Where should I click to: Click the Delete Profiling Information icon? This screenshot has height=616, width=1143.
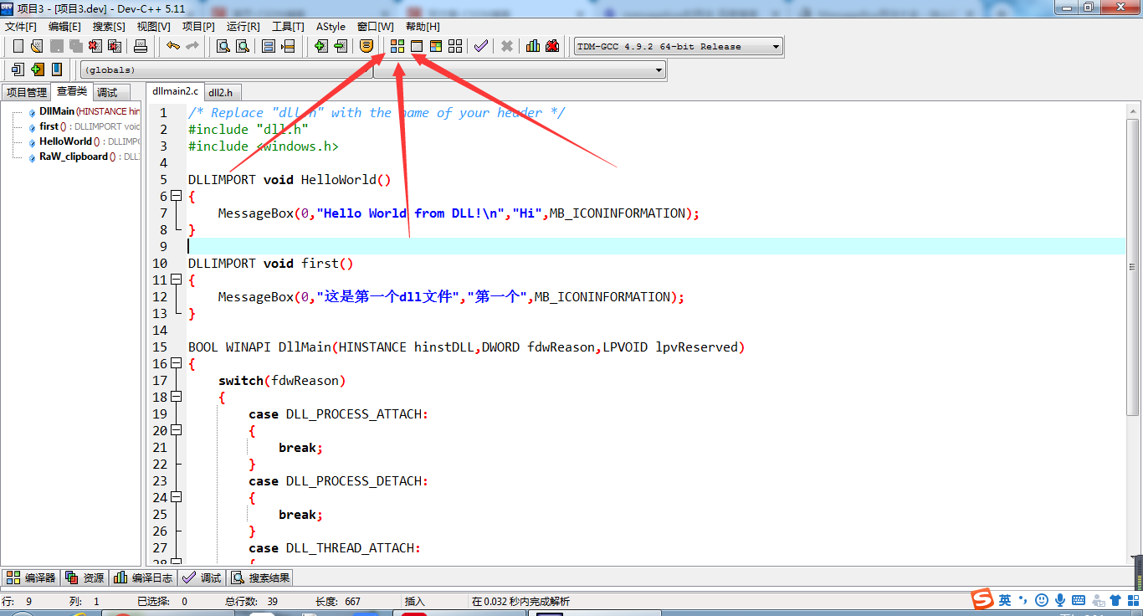(x=552, y=46)
